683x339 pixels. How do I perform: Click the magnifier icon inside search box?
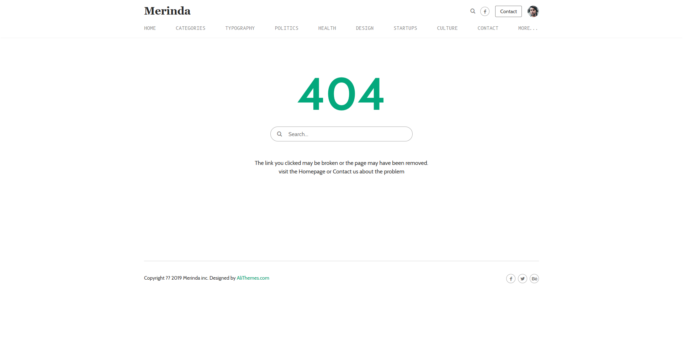280,134
